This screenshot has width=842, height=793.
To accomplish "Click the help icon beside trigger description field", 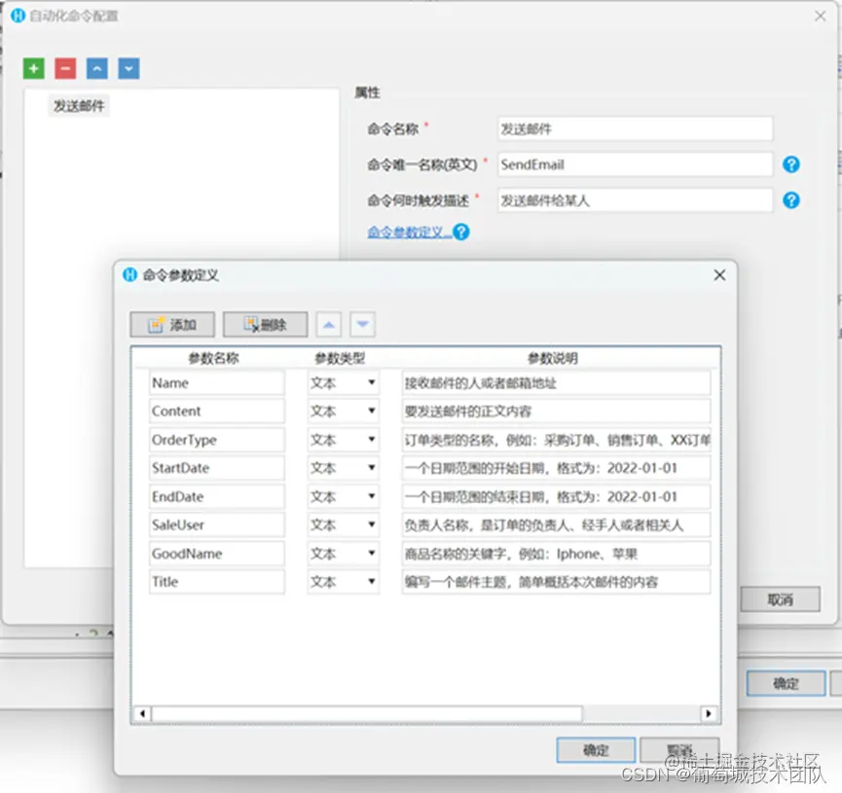I will point(791,200).
